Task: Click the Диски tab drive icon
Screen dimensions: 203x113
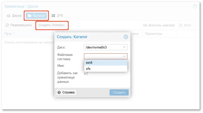Action: tap(9, 16)
